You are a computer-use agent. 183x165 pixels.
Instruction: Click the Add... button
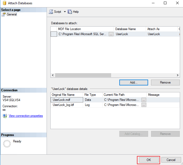coord(134,82)
